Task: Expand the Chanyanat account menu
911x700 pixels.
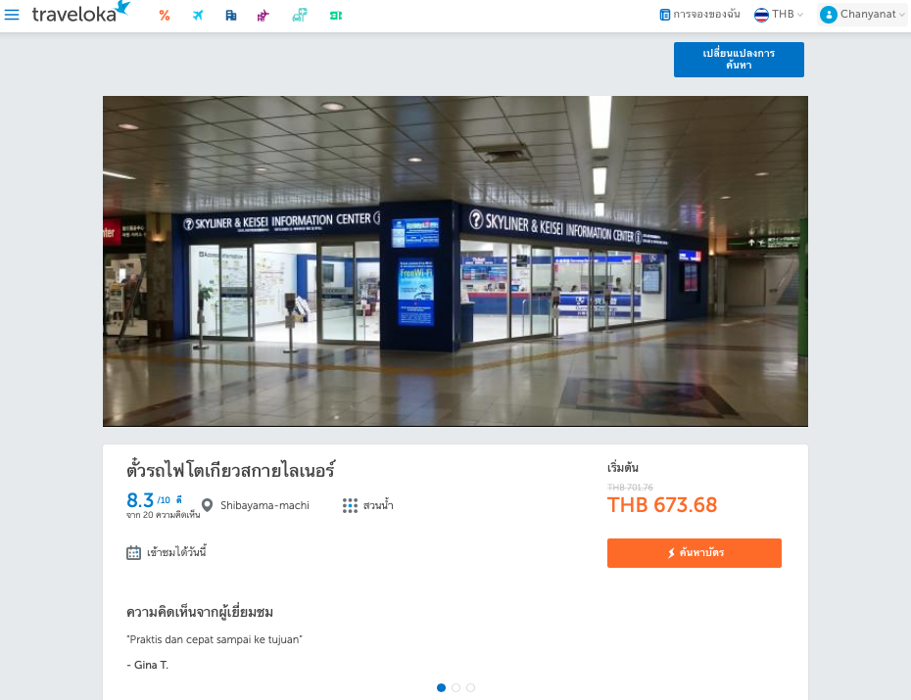Action: pyautogui.click(x=862, y=15)
